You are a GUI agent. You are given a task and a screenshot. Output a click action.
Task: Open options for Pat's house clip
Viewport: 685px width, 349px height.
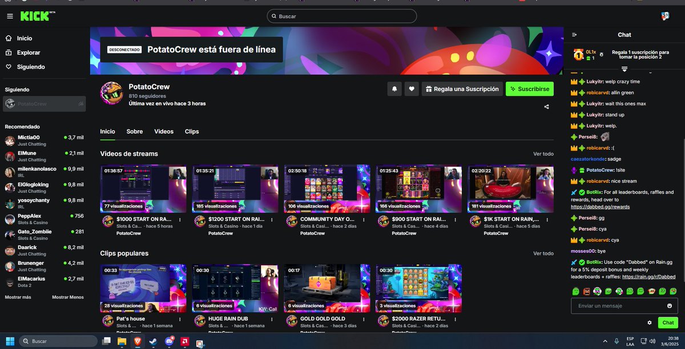click(x=180, y=319)
